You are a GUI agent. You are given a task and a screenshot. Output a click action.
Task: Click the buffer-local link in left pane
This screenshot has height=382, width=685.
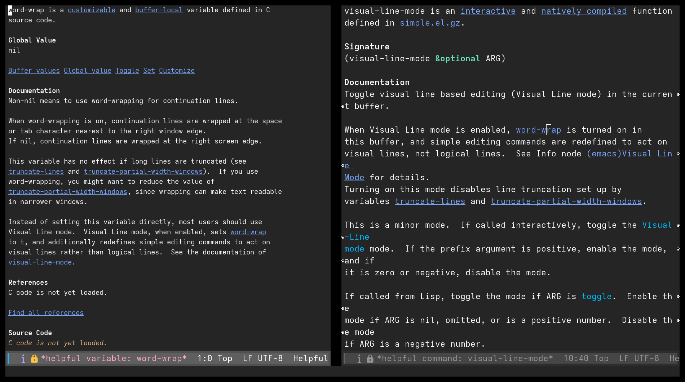tap(159, 10)
